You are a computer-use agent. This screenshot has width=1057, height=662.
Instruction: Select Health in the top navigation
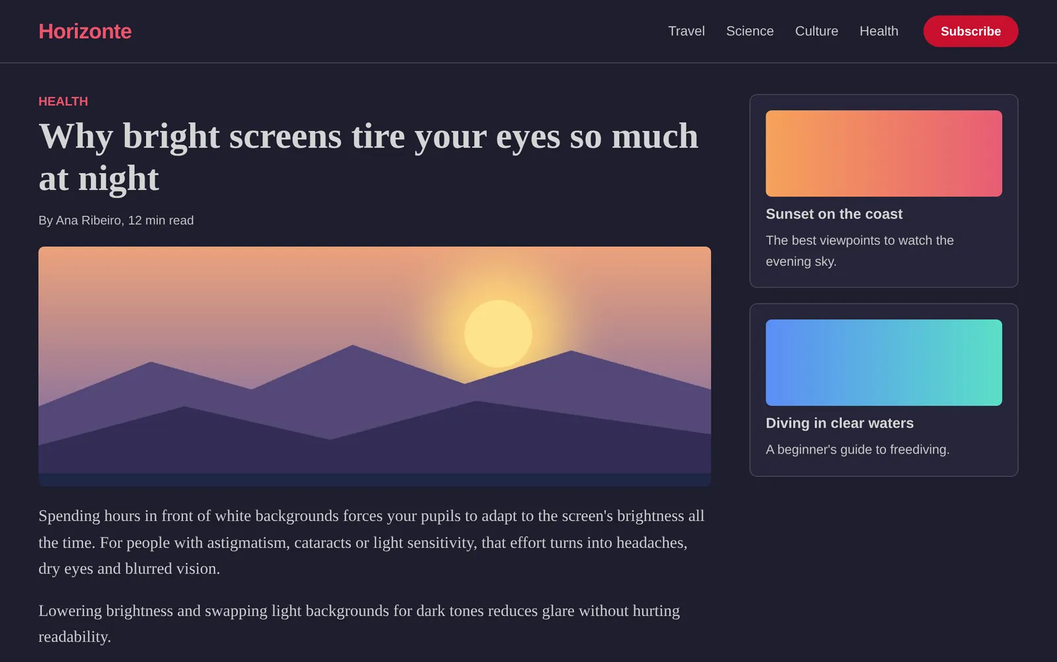tap(879, 31)
